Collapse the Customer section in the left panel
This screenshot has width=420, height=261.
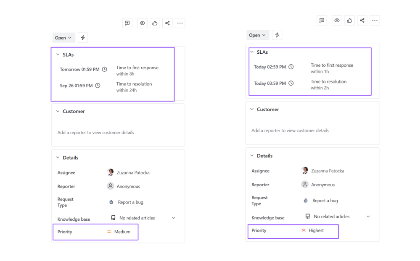click(58, 111)
